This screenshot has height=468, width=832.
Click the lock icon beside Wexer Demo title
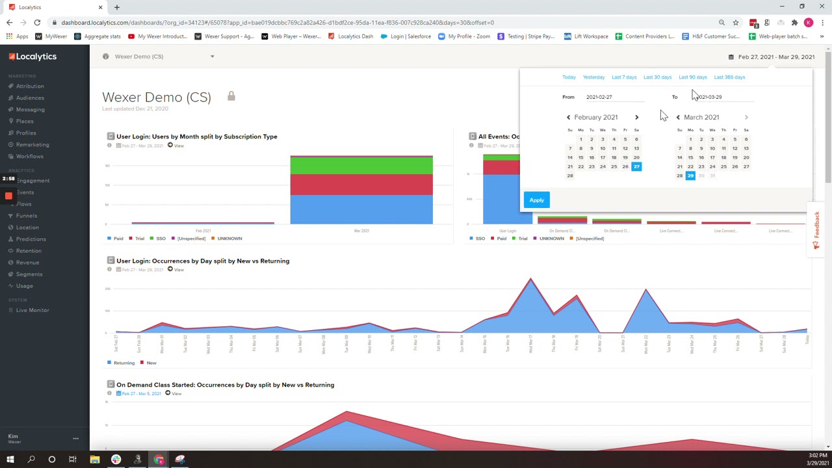(231, 96)
